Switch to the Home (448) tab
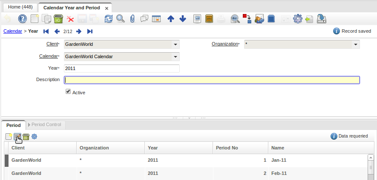 click(20, 7)
